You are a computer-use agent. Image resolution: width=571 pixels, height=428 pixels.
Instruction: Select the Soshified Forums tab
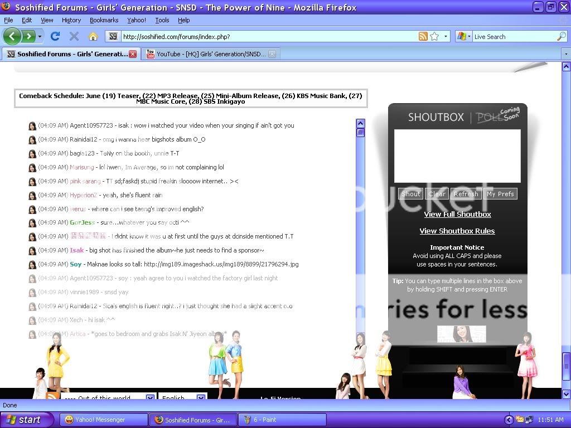point(71,54)
